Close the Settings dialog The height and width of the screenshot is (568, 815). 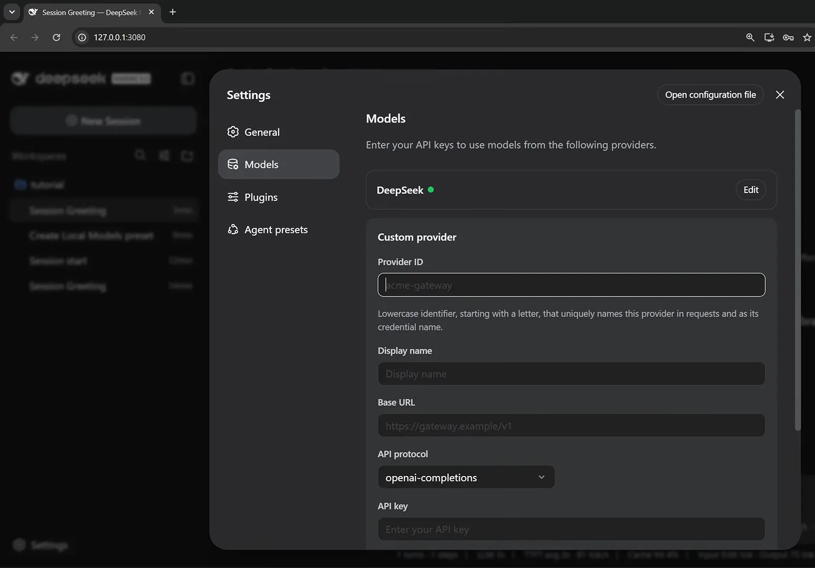(x=780, y=95)
